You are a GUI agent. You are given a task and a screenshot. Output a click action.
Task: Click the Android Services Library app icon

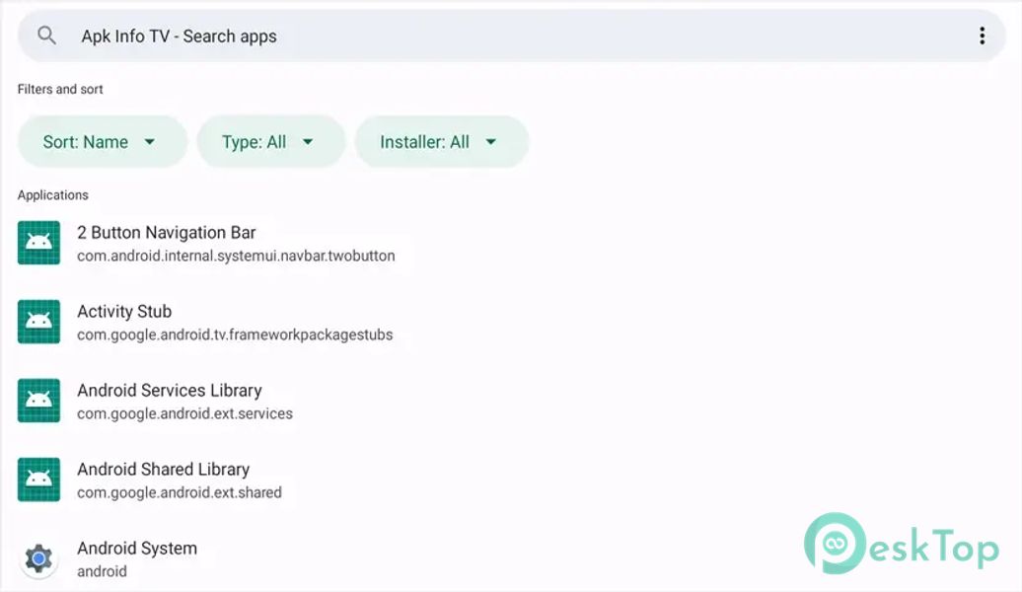pos(38,401)
